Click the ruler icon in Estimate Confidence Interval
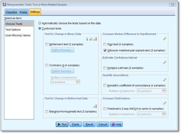 coord(164,62)
